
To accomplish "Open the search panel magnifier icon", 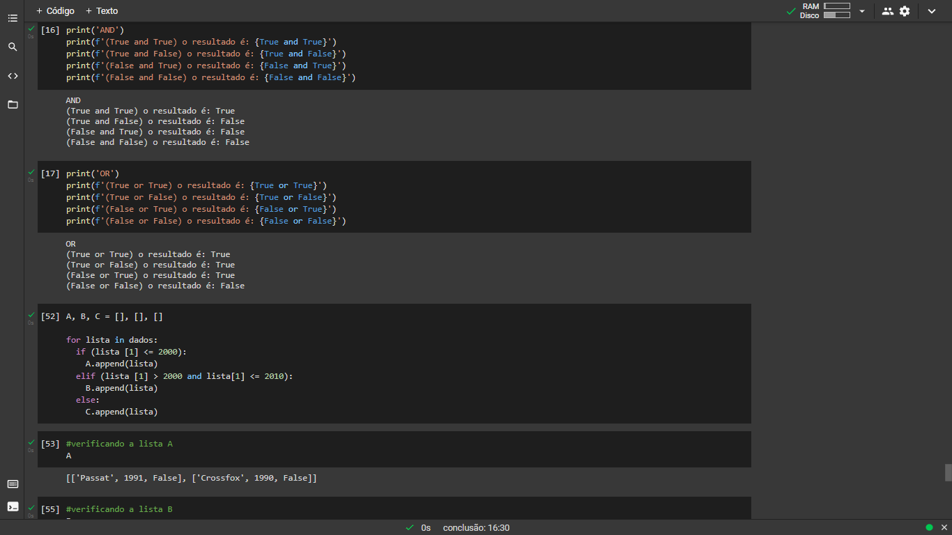I will click(x=13, y=47).
